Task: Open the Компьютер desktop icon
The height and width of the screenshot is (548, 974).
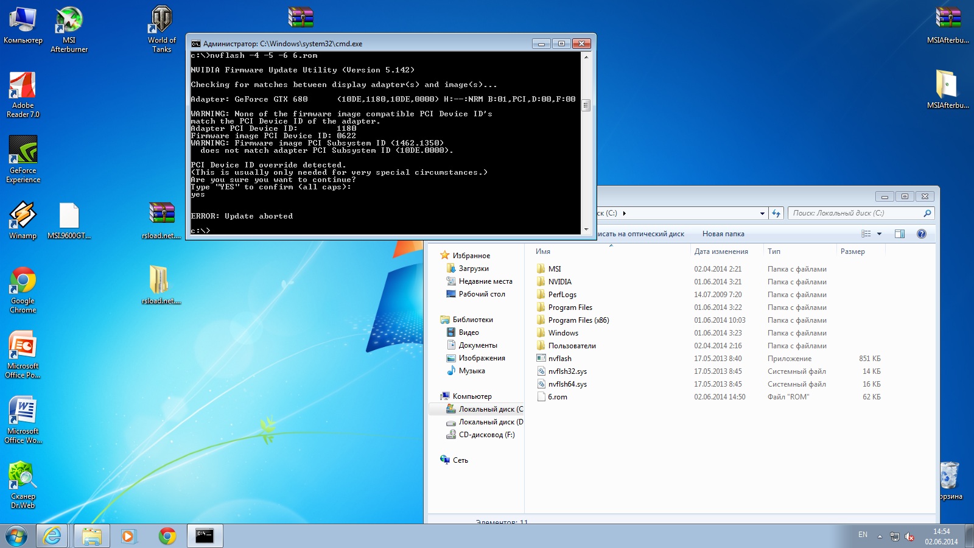Action: click(x=23, y=26)
